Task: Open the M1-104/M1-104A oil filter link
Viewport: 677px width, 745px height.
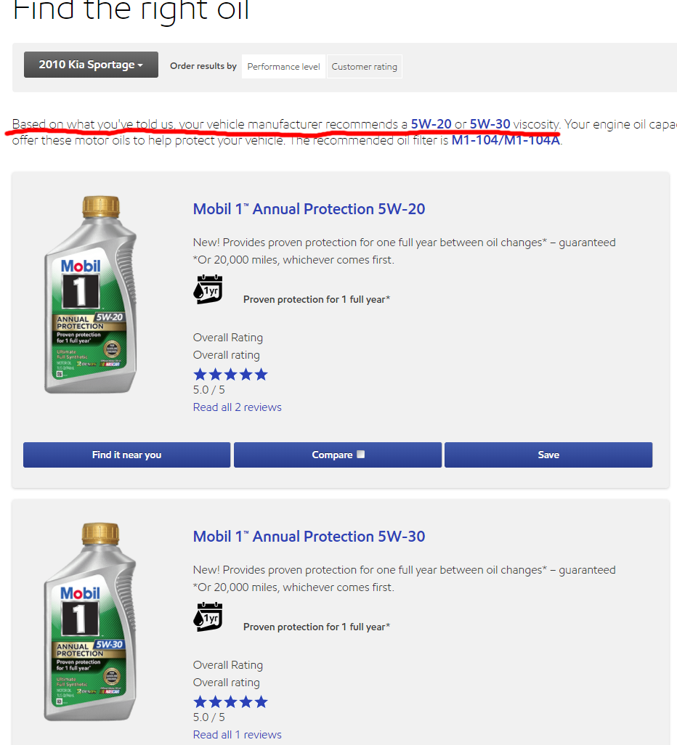Action: tap(506, 140)
